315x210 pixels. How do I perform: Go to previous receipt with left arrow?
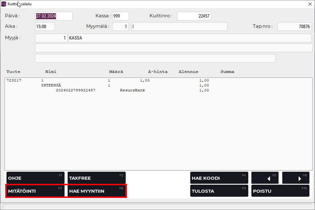[x=265, y=178]
